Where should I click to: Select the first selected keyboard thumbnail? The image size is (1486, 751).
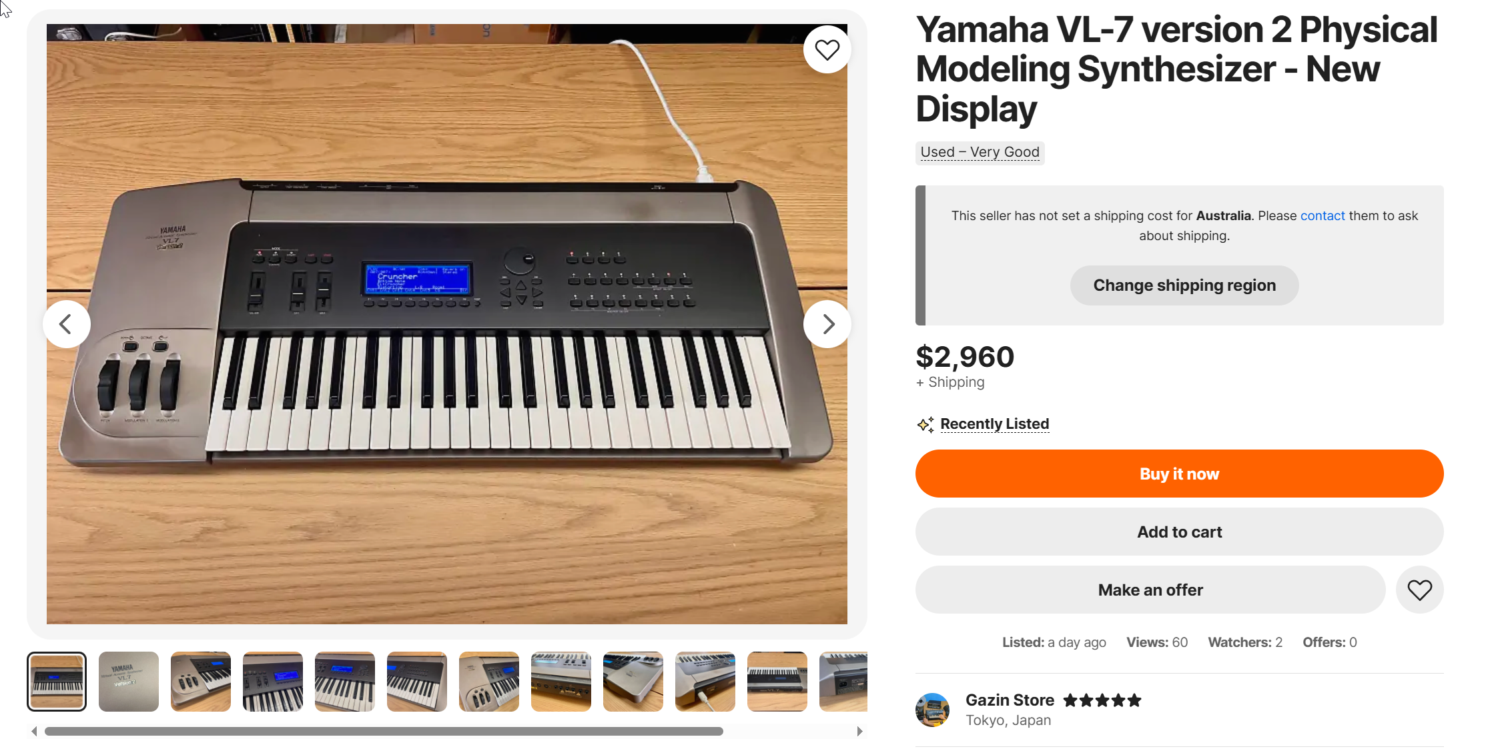(57, 682)
